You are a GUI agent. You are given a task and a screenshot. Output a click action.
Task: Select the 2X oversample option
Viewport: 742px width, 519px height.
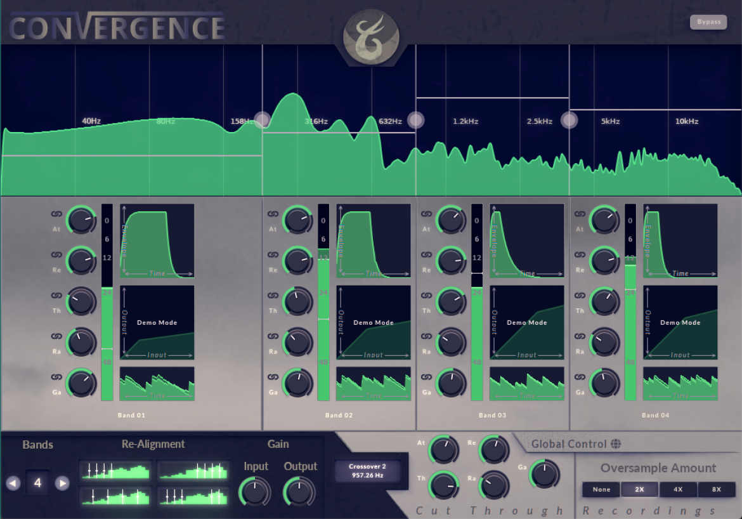(639, 490)
